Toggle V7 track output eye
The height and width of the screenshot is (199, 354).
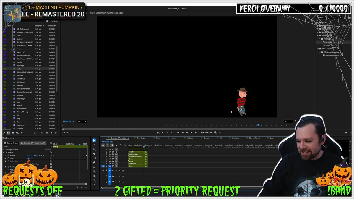[116, 152]
